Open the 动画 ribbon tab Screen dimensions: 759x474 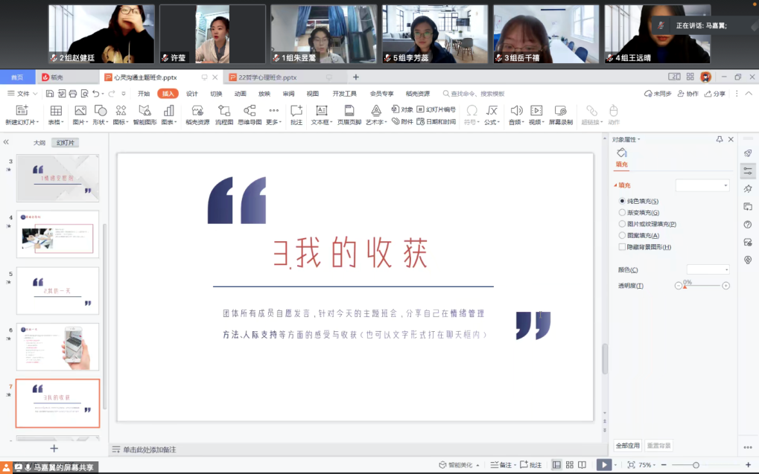pyautogui.click(x=240, y=94)
